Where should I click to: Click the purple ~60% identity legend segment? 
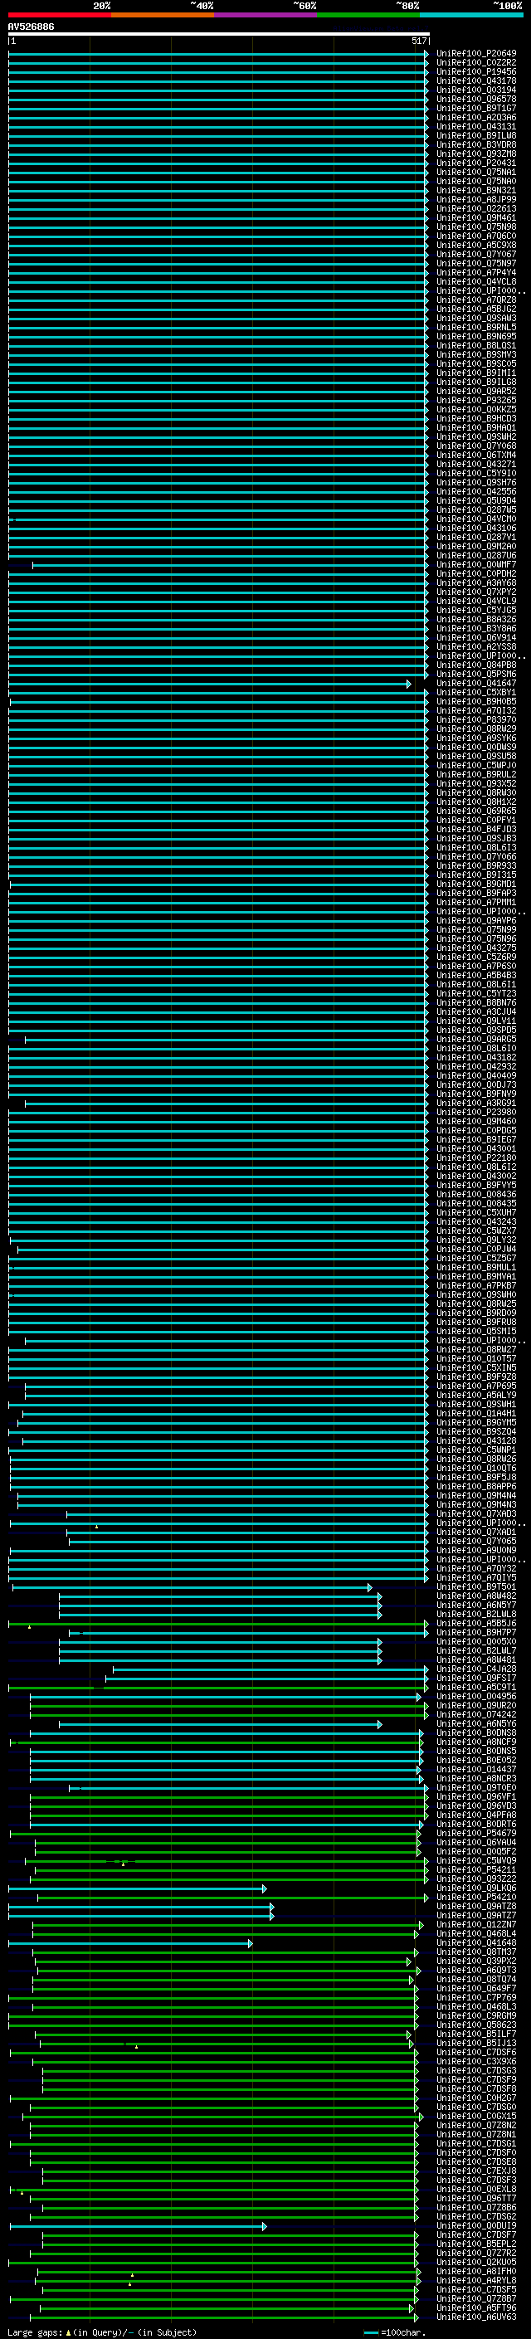(x=266, y=15)
